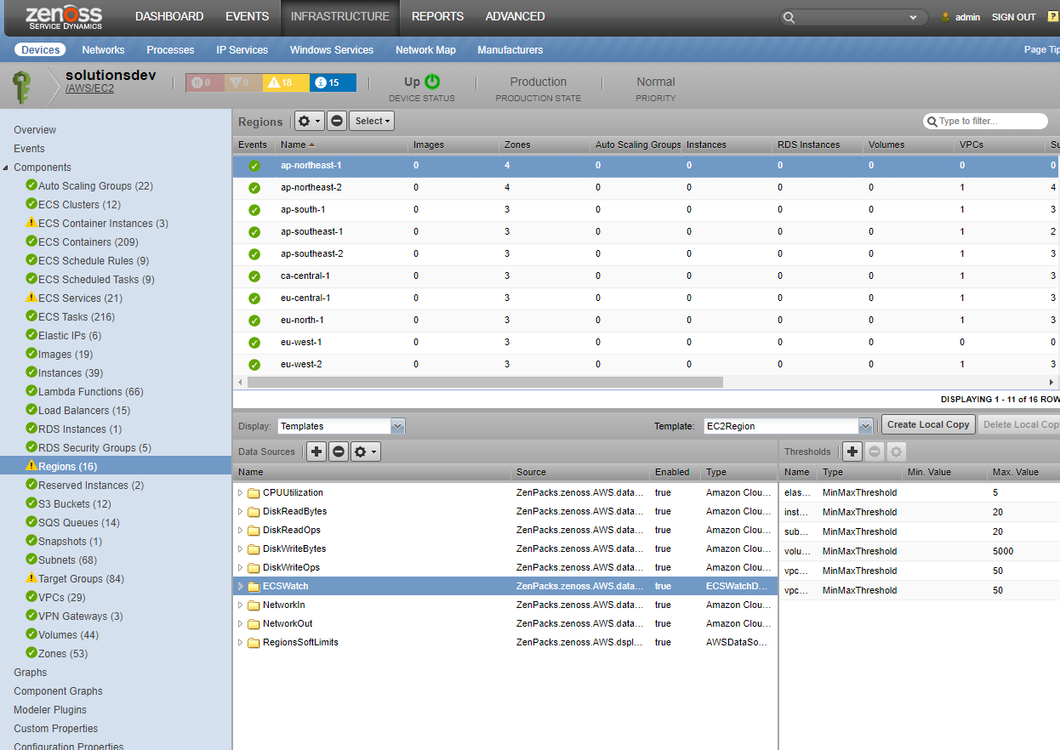
Task: Open the REPORTS menu
Action: point(437,16)
